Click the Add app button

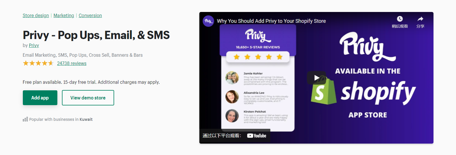coord(40,98)
